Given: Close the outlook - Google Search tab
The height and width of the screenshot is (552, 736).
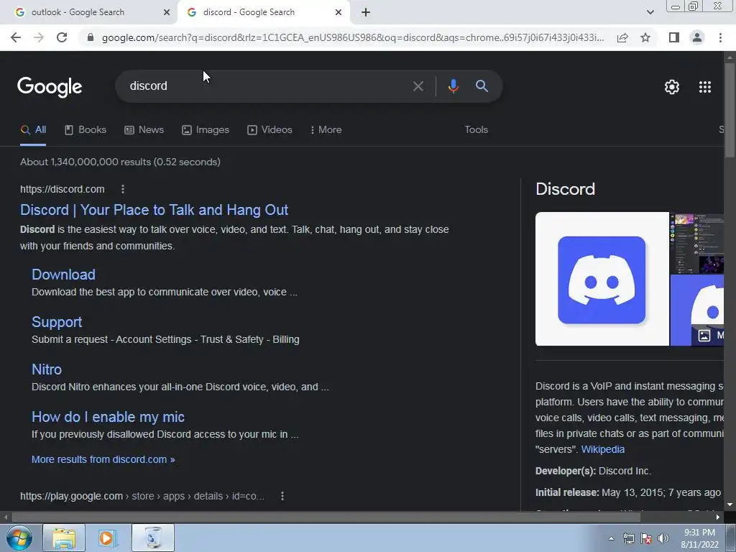Looking at the screenshot, I should point(167,13).
